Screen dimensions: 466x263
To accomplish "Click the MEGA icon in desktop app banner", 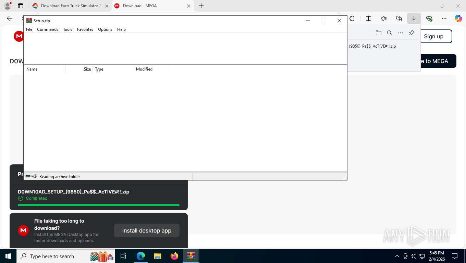I will 23,230.
